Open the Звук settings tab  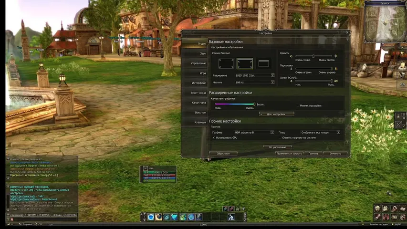[194, 53]
